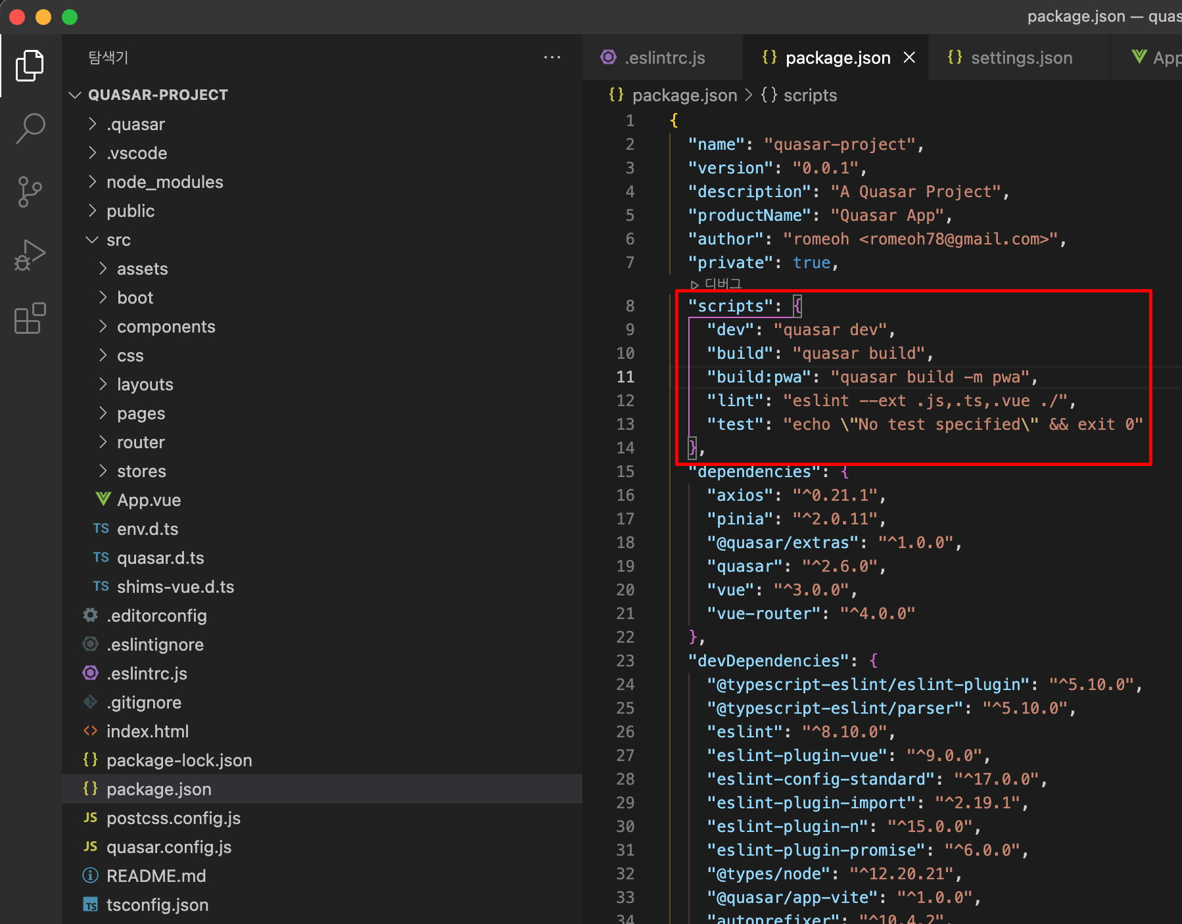Expand the router folder
The width and height of the screenshot is (1182, 924).
103,442
